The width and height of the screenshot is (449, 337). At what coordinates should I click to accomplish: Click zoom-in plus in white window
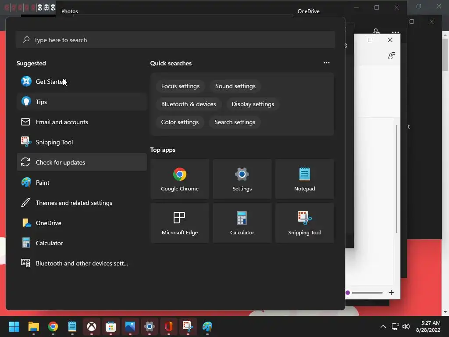[x=391, y=293]
